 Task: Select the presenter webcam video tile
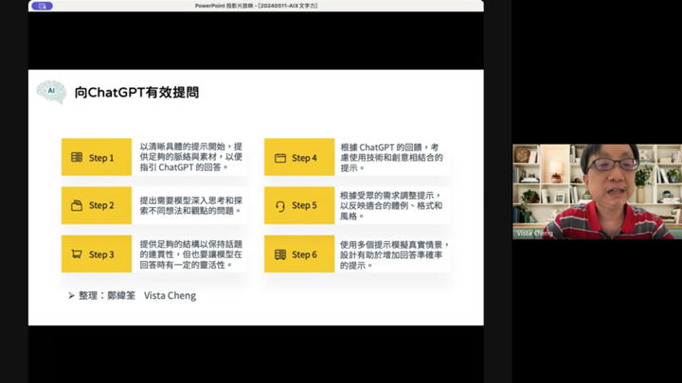(x=597, y=191)
